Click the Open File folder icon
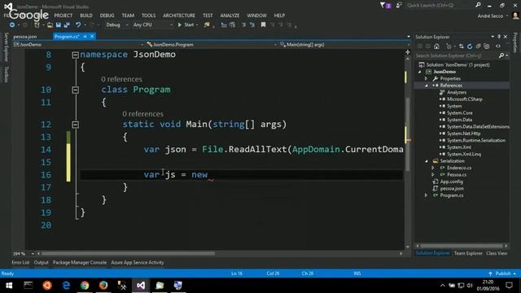This screenshot has width=521, height=293. point(50,25)
